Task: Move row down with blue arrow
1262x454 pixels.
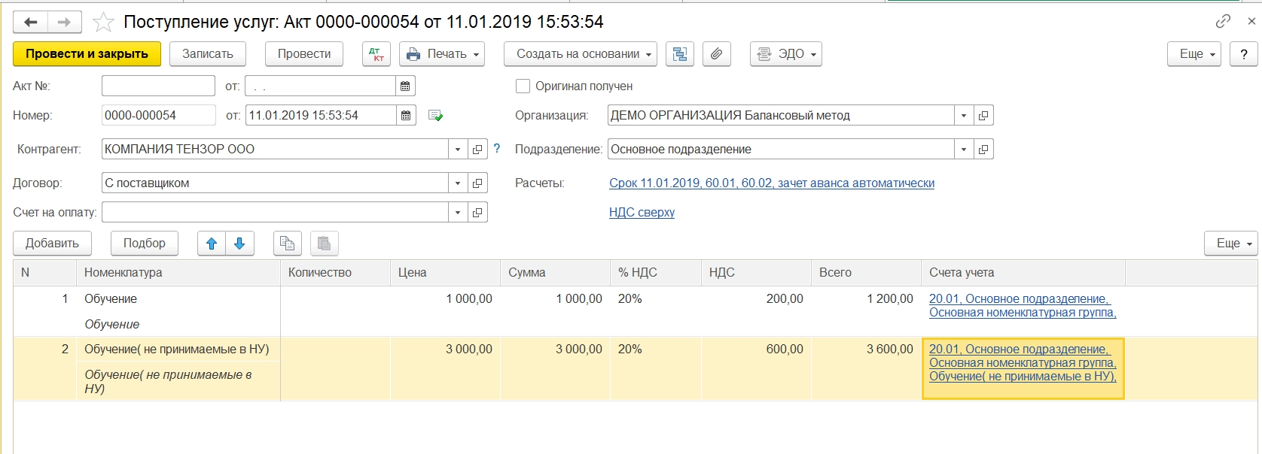Action: [x=239, y=244]
